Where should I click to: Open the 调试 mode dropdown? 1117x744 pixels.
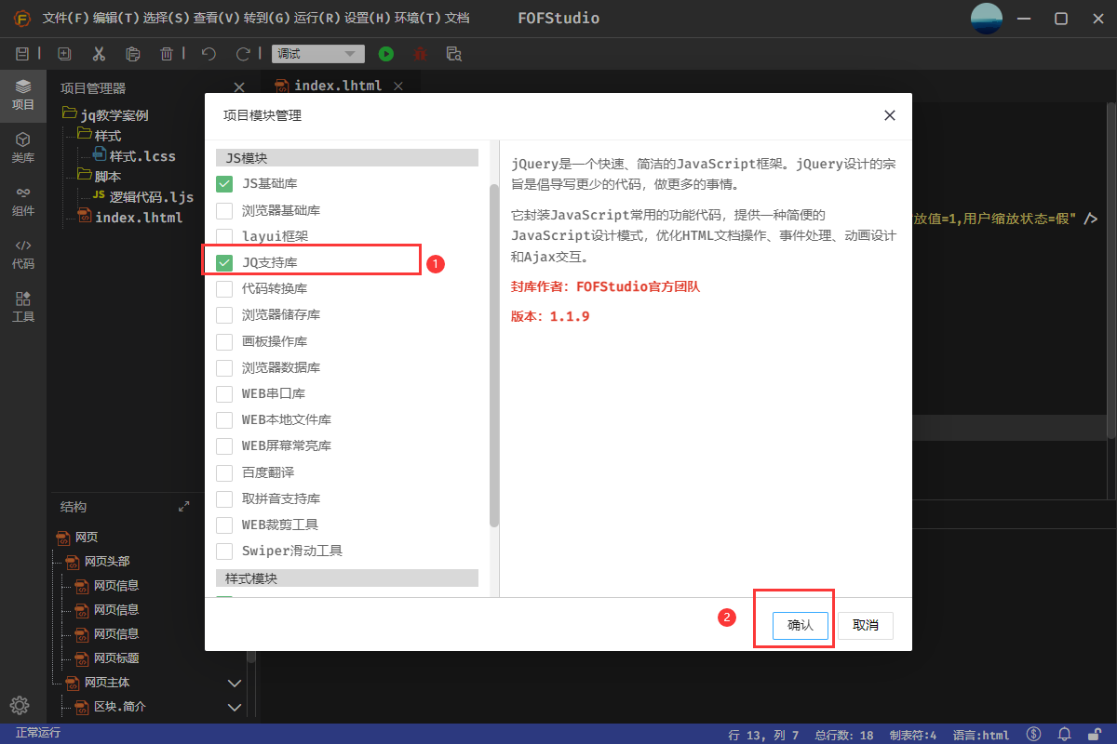pos(318,54)
